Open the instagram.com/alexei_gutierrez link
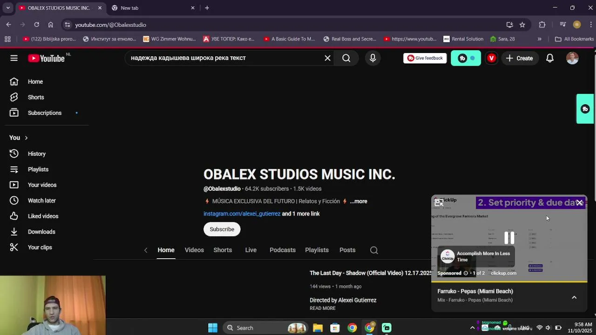596x335 pixels. click(242, 214)
